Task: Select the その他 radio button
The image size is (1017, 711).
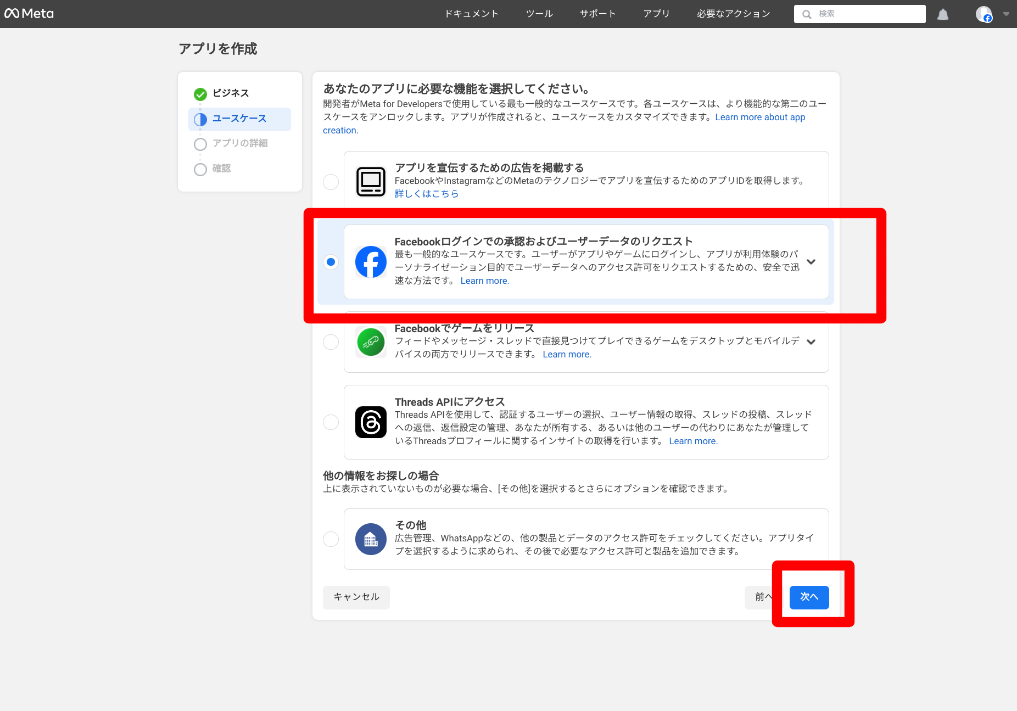Action: (x=331, y=539)
